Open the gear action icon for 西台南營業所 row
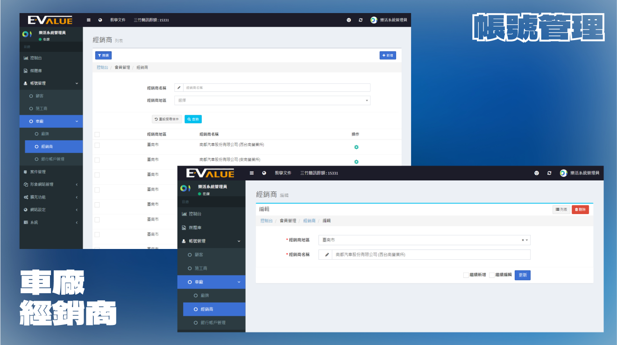This screenshot has height=345, width=617. pos(356,147)
